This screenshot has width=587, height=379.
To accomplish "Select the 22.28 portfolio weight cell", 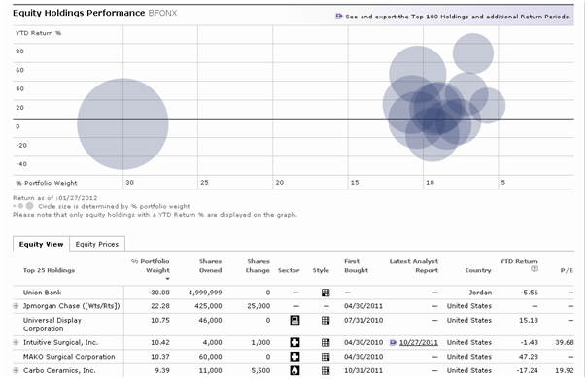I will 160,306.
